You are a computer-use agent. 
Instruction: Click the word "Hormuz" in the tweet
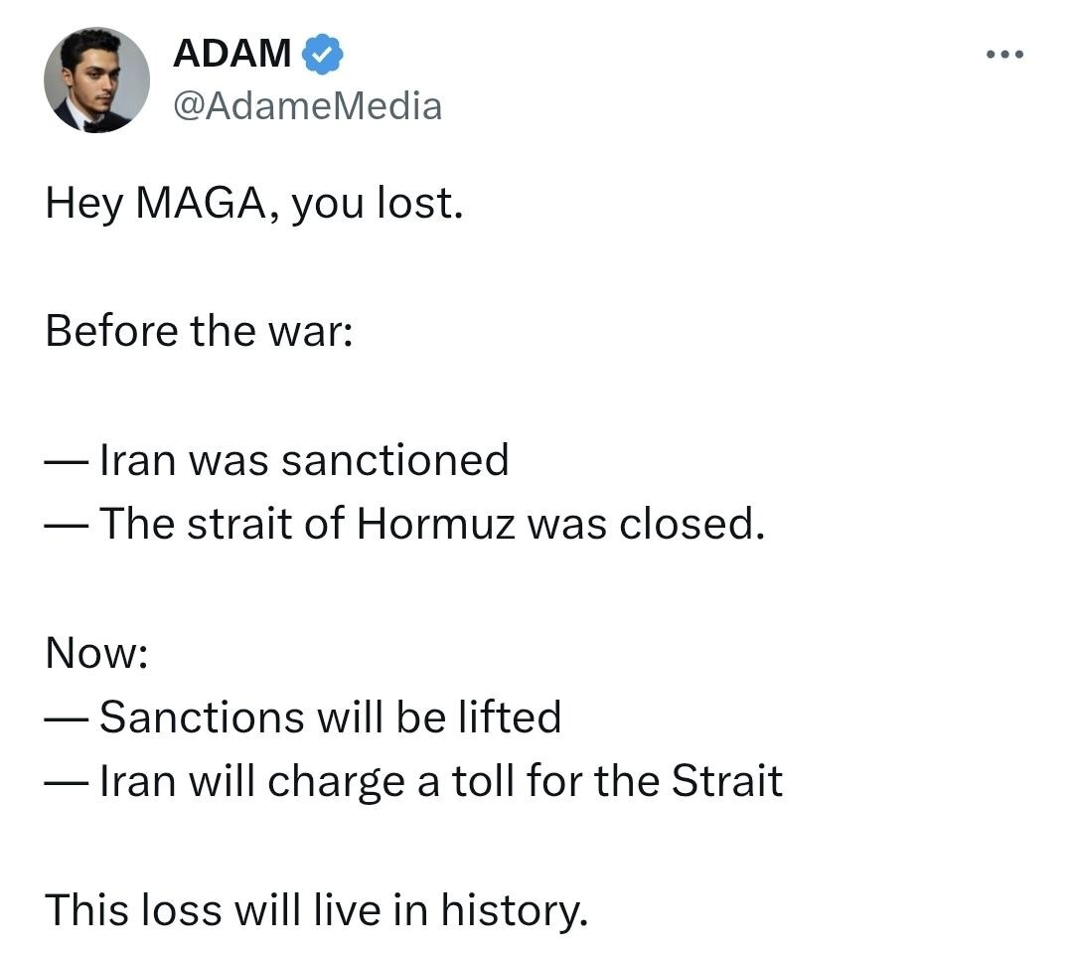pyautogui.click(x=436, y=524)
